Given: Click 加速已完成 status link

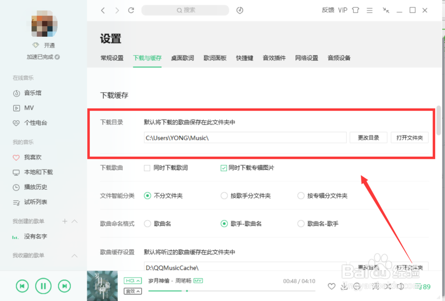Looking at the screenshot, I should coord(43,57).
